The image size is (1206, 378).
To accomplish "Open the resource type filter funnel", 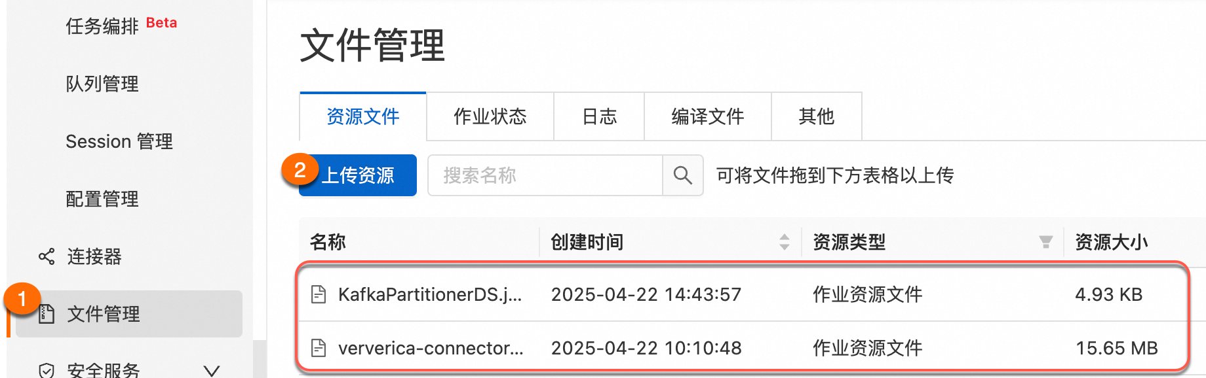I will [1045, 242].
